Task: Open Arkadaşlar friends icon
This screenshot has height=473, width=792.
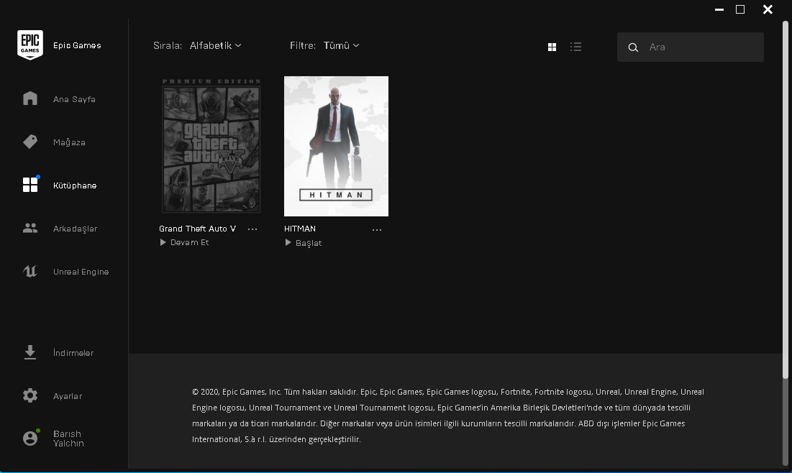Action: (x=29, y=228)
